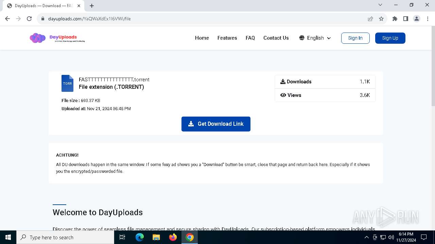
Task: Click Chrome icon on taskbar
Action: 190,237
